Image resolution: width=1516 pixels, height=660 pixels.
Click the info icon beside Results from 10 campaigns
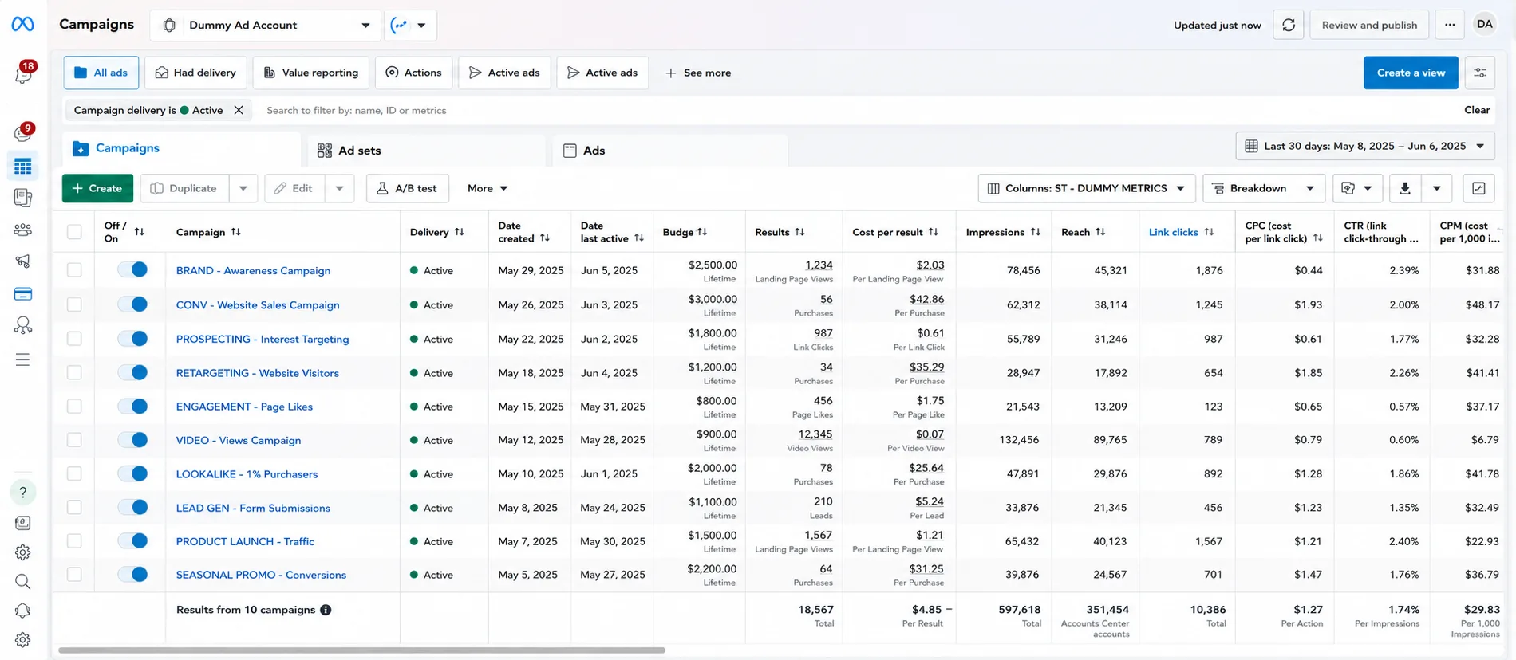coord(326,610)
